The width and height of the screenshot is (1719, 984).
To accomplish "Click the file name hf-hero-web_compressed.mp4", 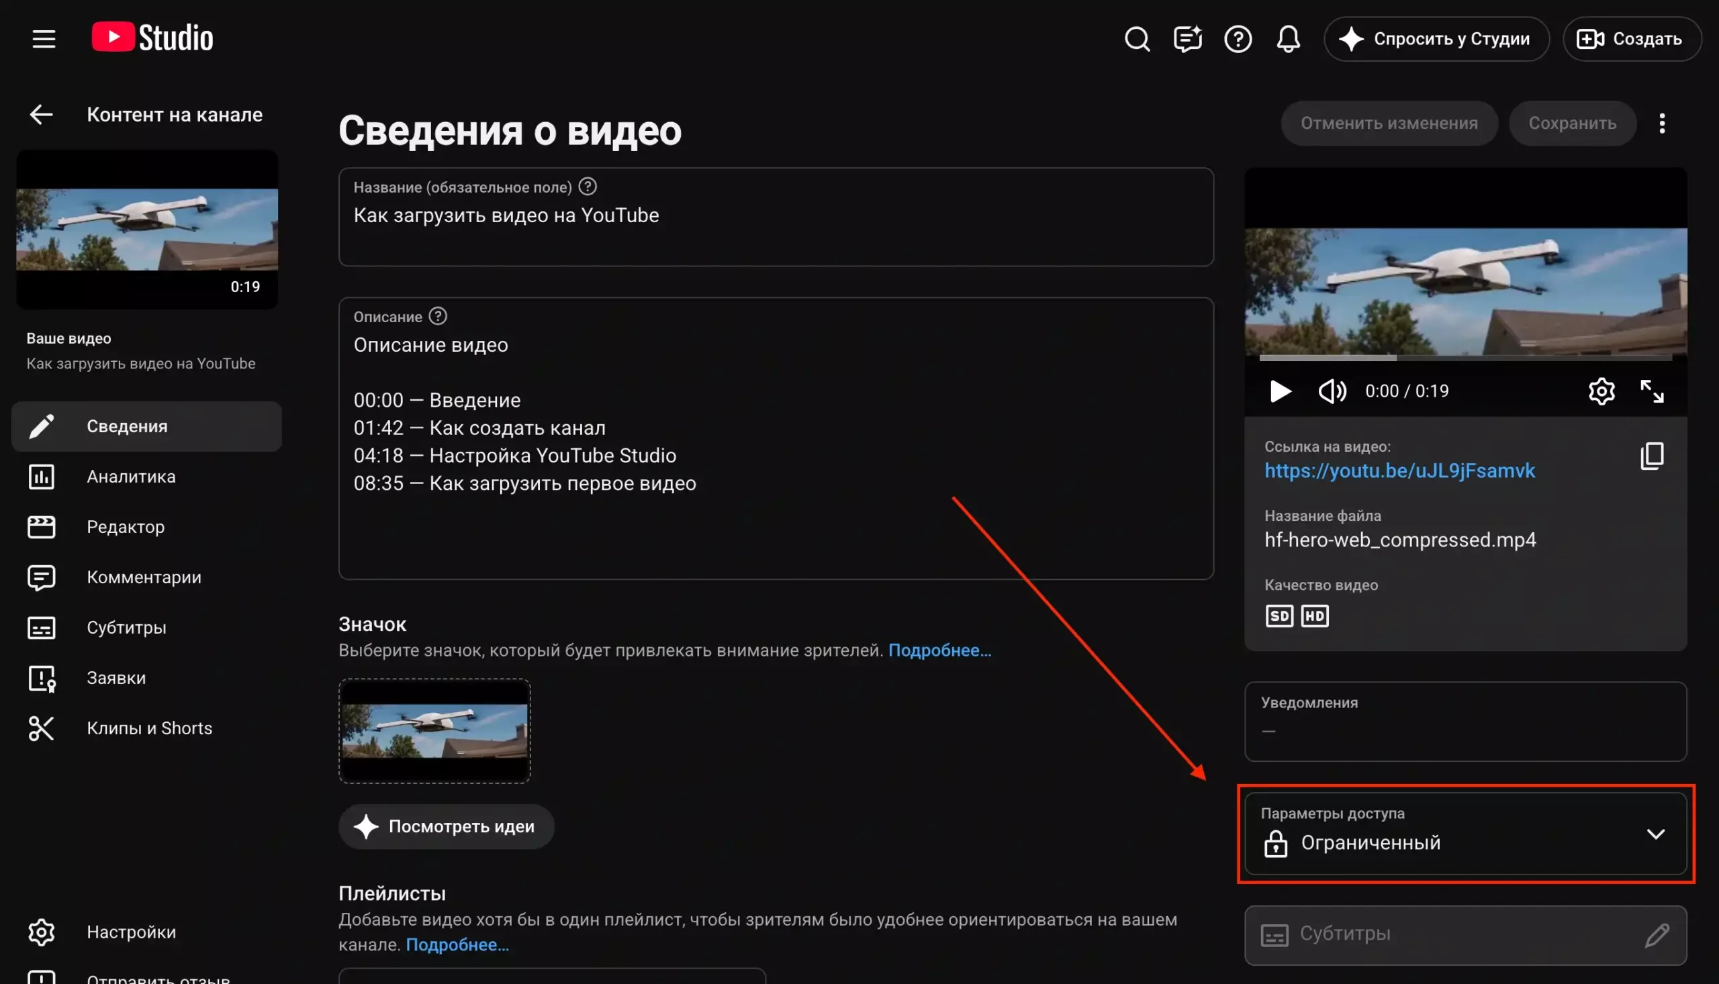I will pos(1400,540).
